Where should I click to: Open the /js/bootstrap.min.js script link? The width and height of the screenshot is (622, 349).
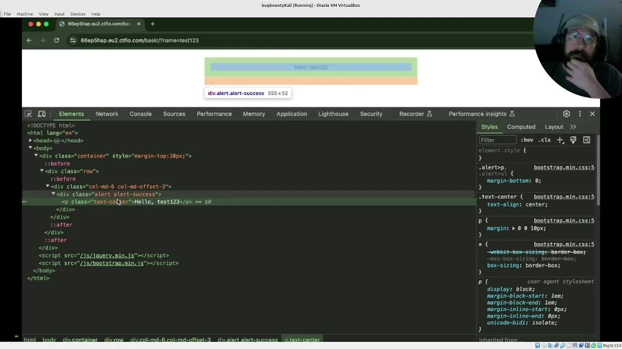coord(112,263)
